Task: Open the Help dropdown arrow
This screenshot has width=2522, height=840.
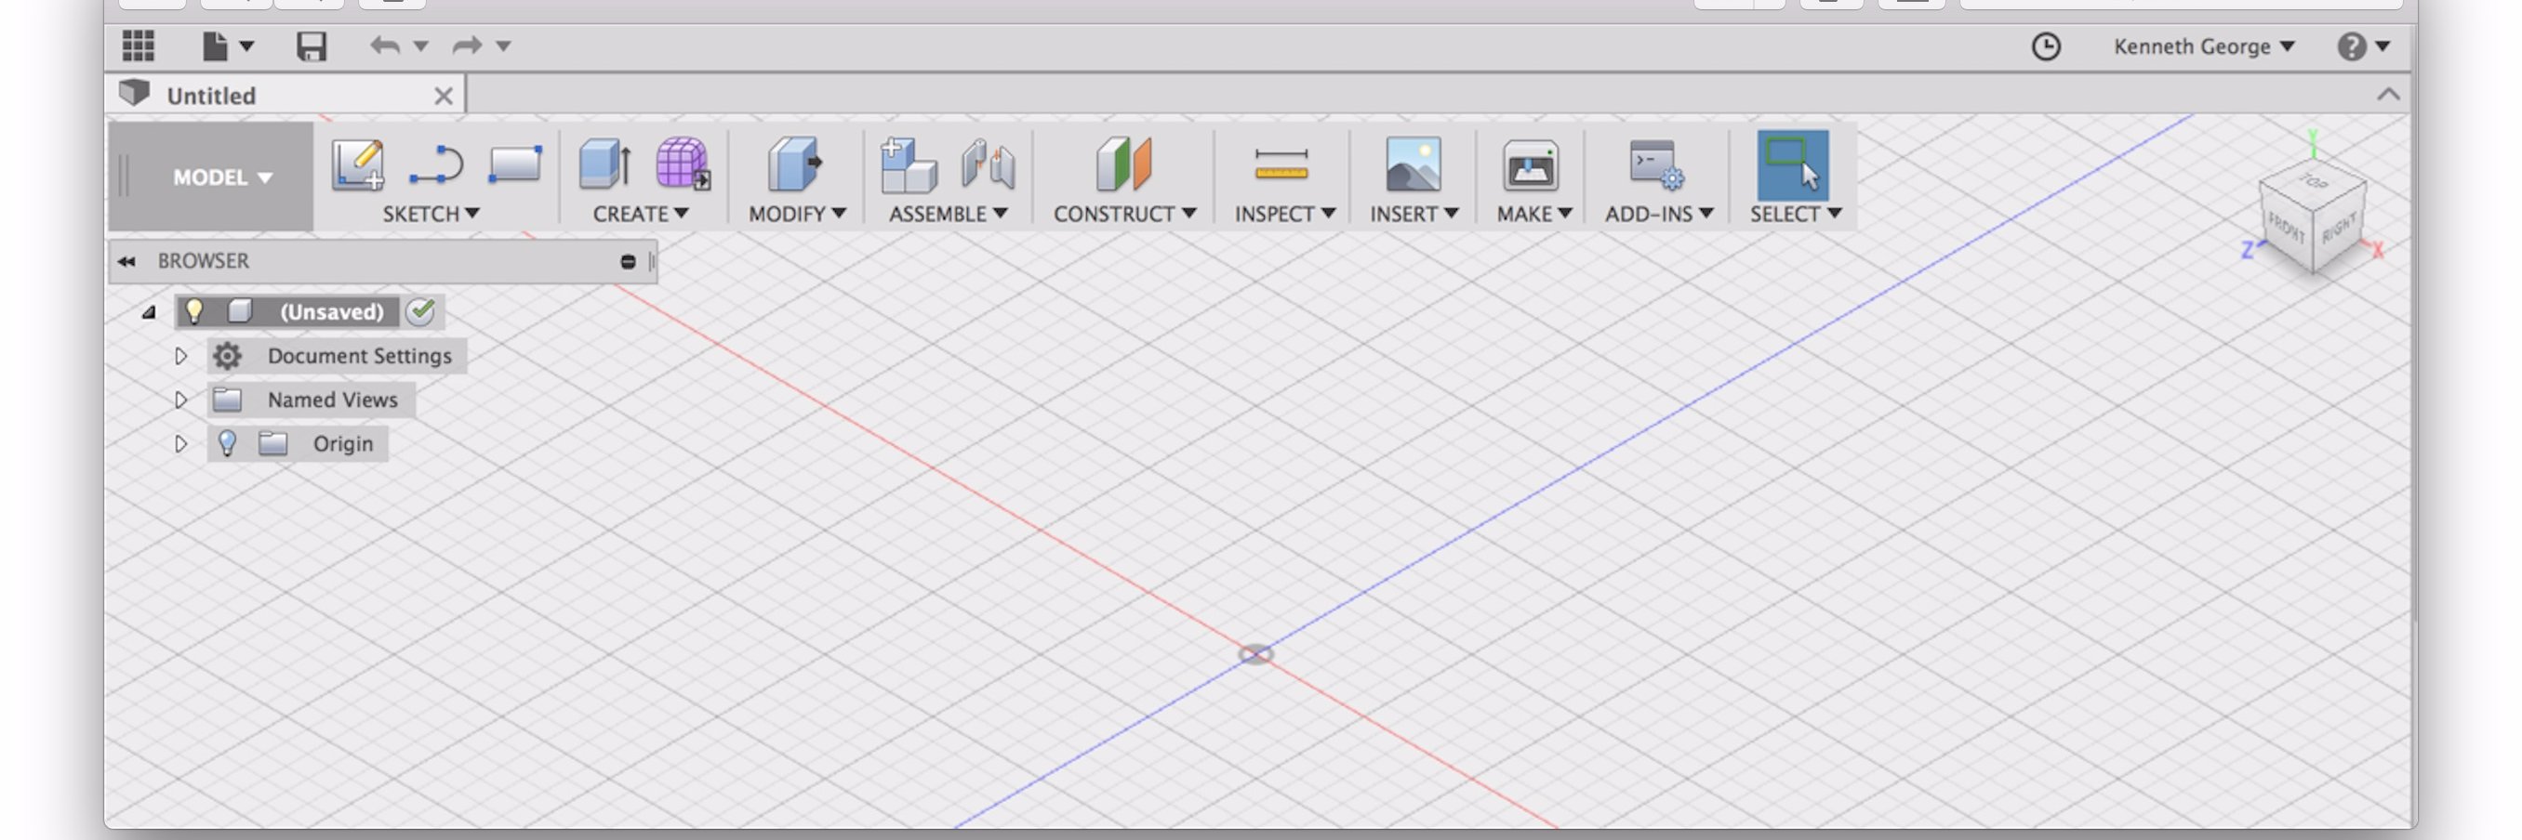Action: (x=2383, y=46)
